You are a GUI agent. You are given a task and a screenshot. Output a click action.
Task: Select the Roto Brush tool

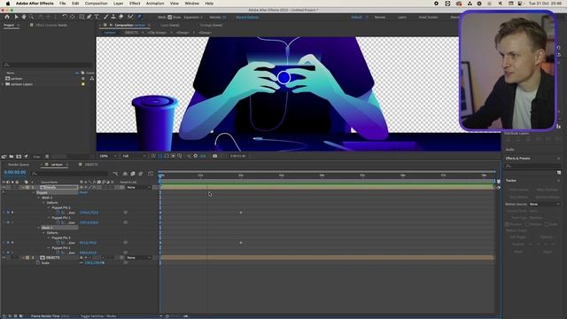pyautogui.click(x=130, y=17)
